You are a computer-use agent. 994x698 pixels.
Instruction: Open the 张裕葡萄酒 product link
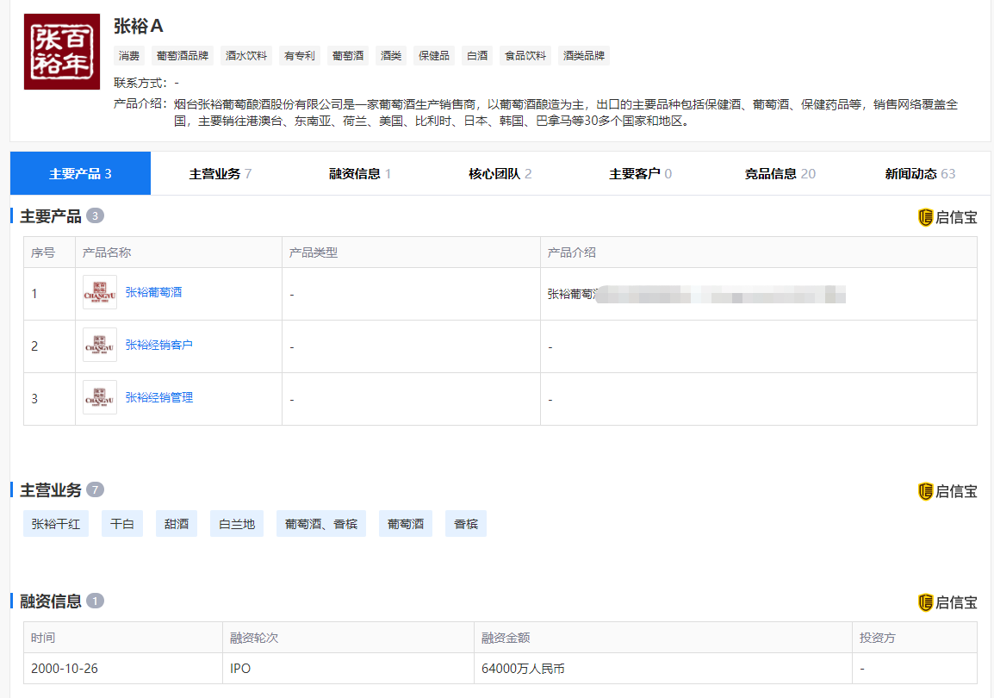tap(153, 292)
